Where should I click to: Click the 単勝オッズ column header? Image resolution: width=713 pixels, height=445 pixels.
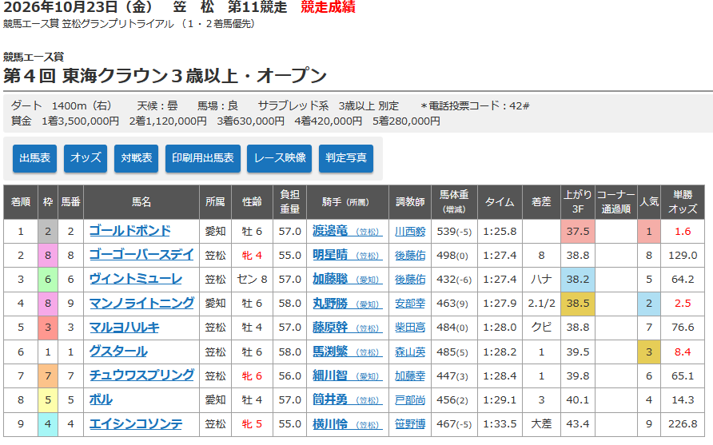click(x=683, y=202)
